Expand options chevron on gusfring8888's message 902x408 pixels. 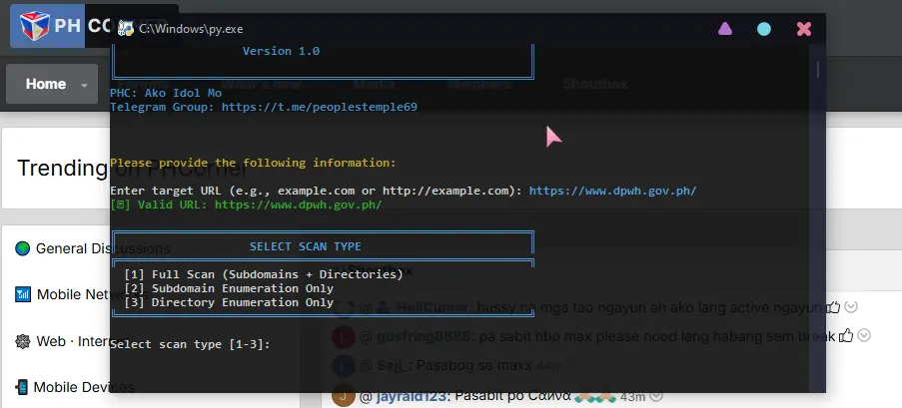click(x=864, y=335)
